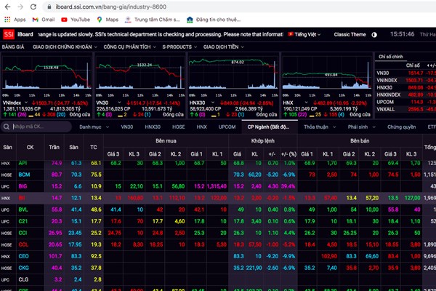Select Classic Theme option
436x291 pixels.
point(350,34)
